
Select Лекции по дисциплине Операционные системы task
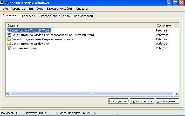tap(43, 39)
